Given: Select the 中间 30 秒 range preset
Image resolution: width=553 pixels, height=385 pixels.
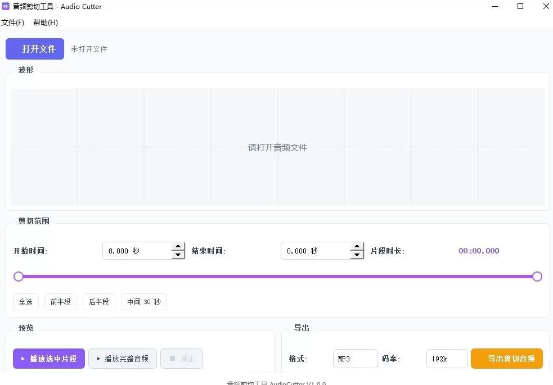Looking at the screenshot, I should pyautogui.click(x=144, y=302).
